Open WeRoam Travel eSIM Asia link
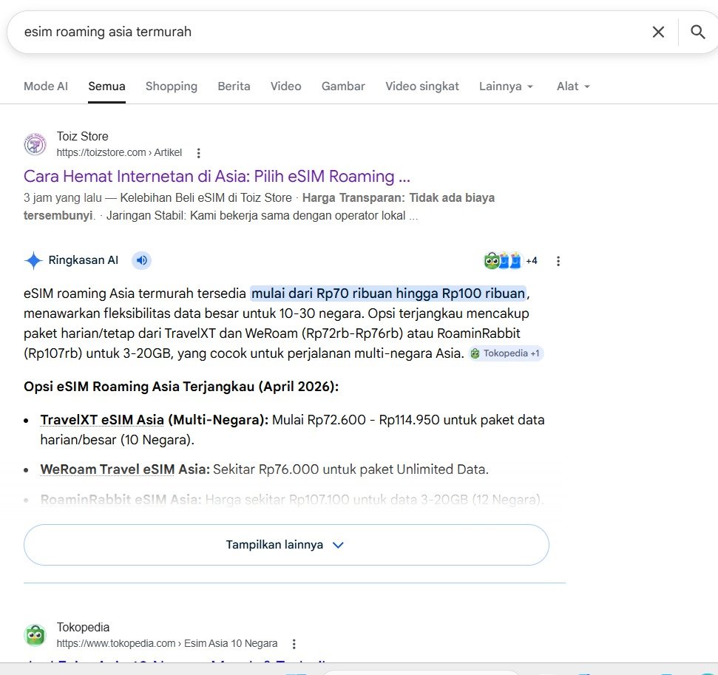 pos(107,469)
